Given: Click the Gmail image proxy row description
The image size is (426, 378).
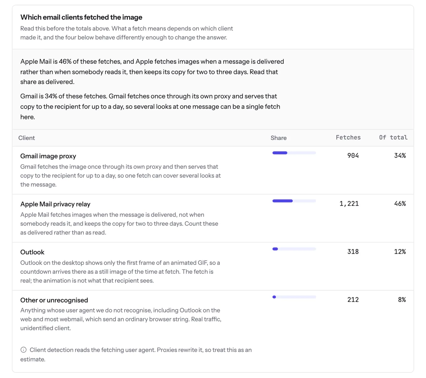Looking at the screenshot, I should click(121, 176).
